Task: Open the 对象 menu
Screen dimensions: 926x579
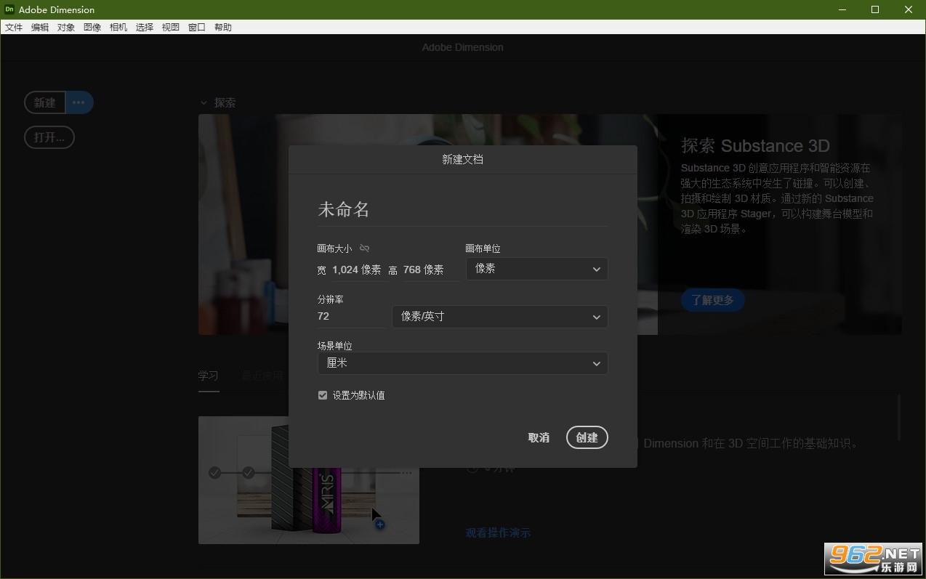Action: (66, 28)
